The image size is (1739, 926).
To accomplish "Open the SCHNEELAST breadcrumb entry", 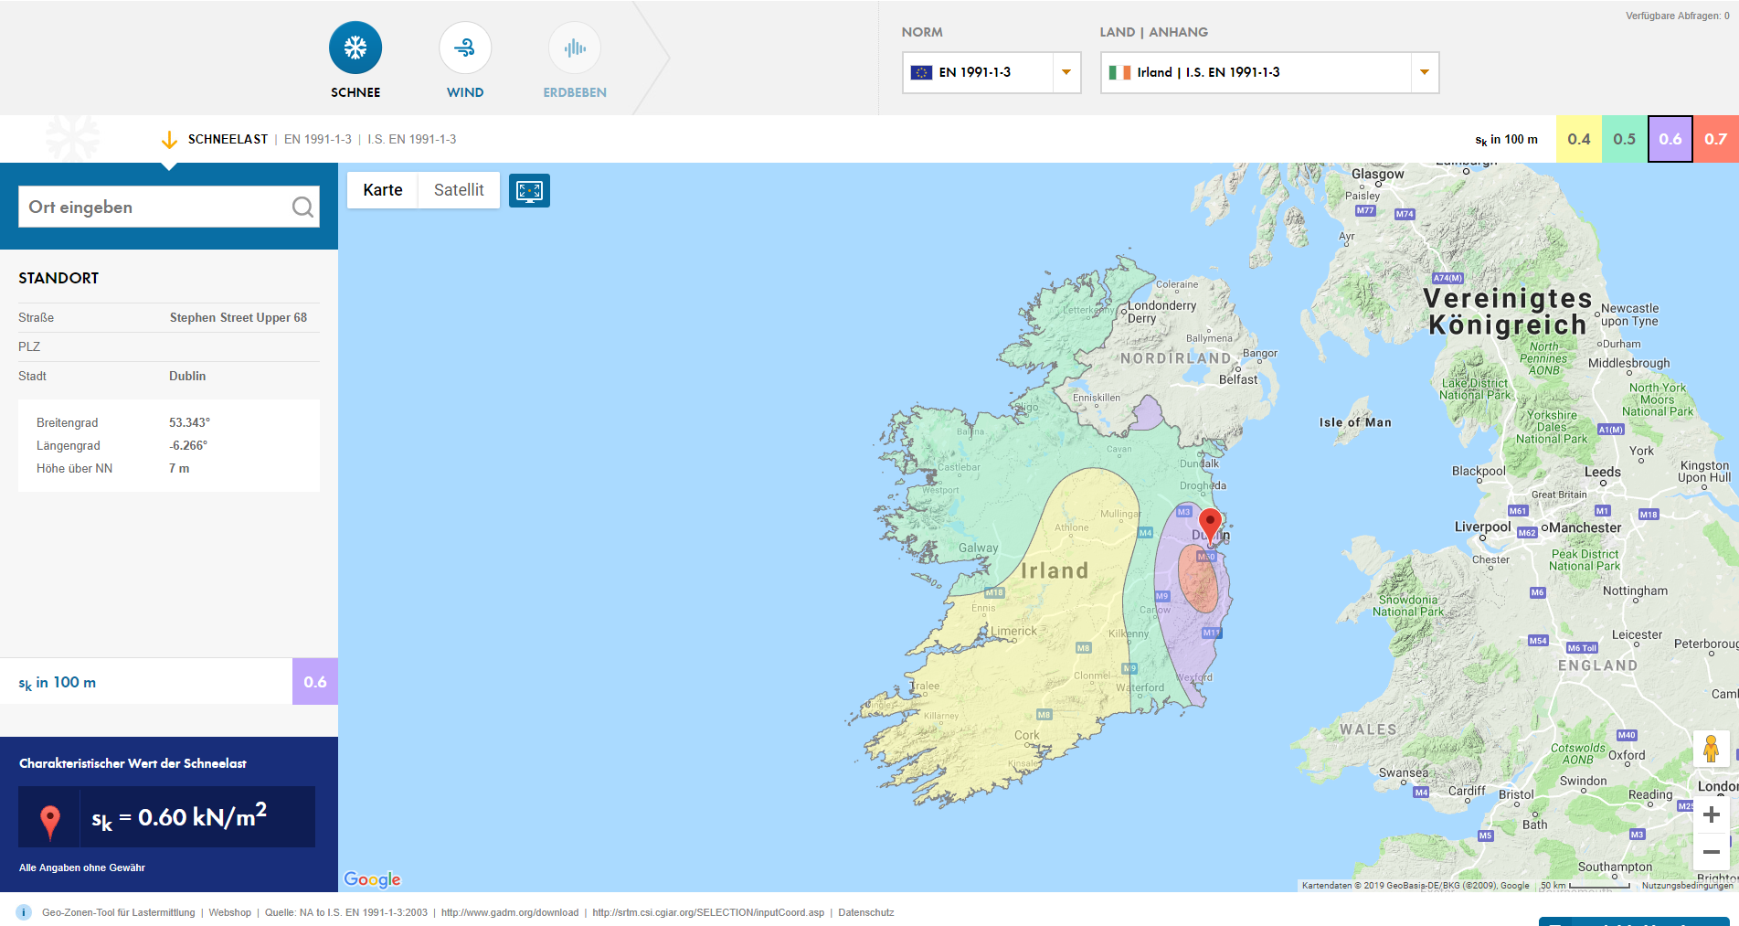I will click(x=228, y=139).
